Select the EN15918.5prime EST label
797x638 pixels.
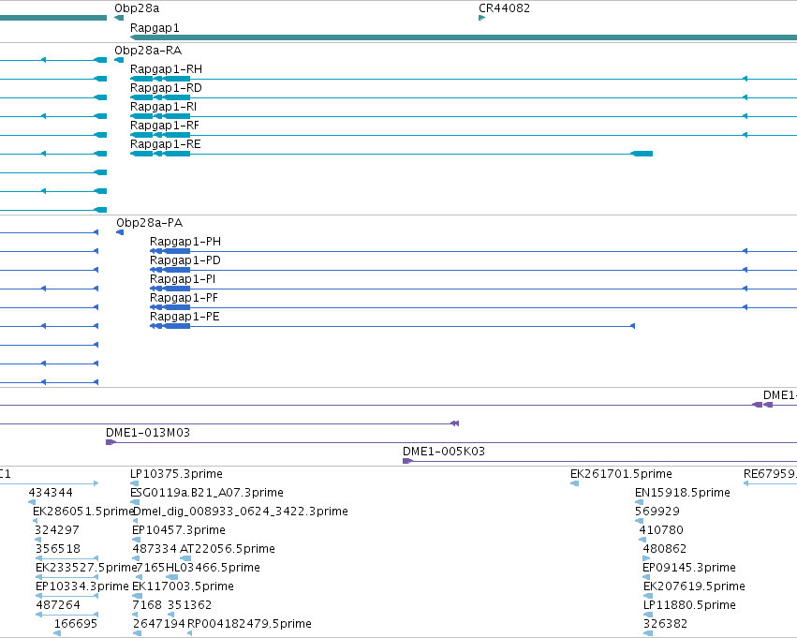(x=683, y=493)
